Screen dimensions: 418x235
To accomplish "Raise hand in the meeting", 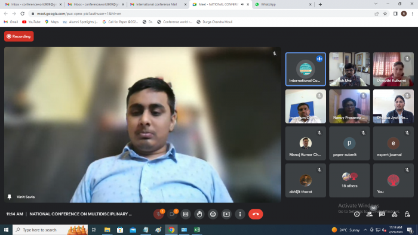I will click(x=199, y=214).
